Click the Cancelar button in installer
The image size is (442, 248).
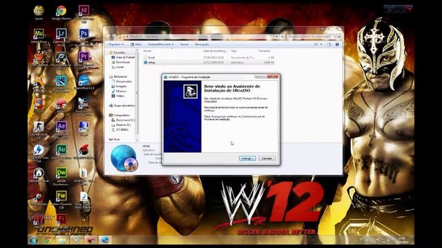pyautogui.click(x=267, y=158)
